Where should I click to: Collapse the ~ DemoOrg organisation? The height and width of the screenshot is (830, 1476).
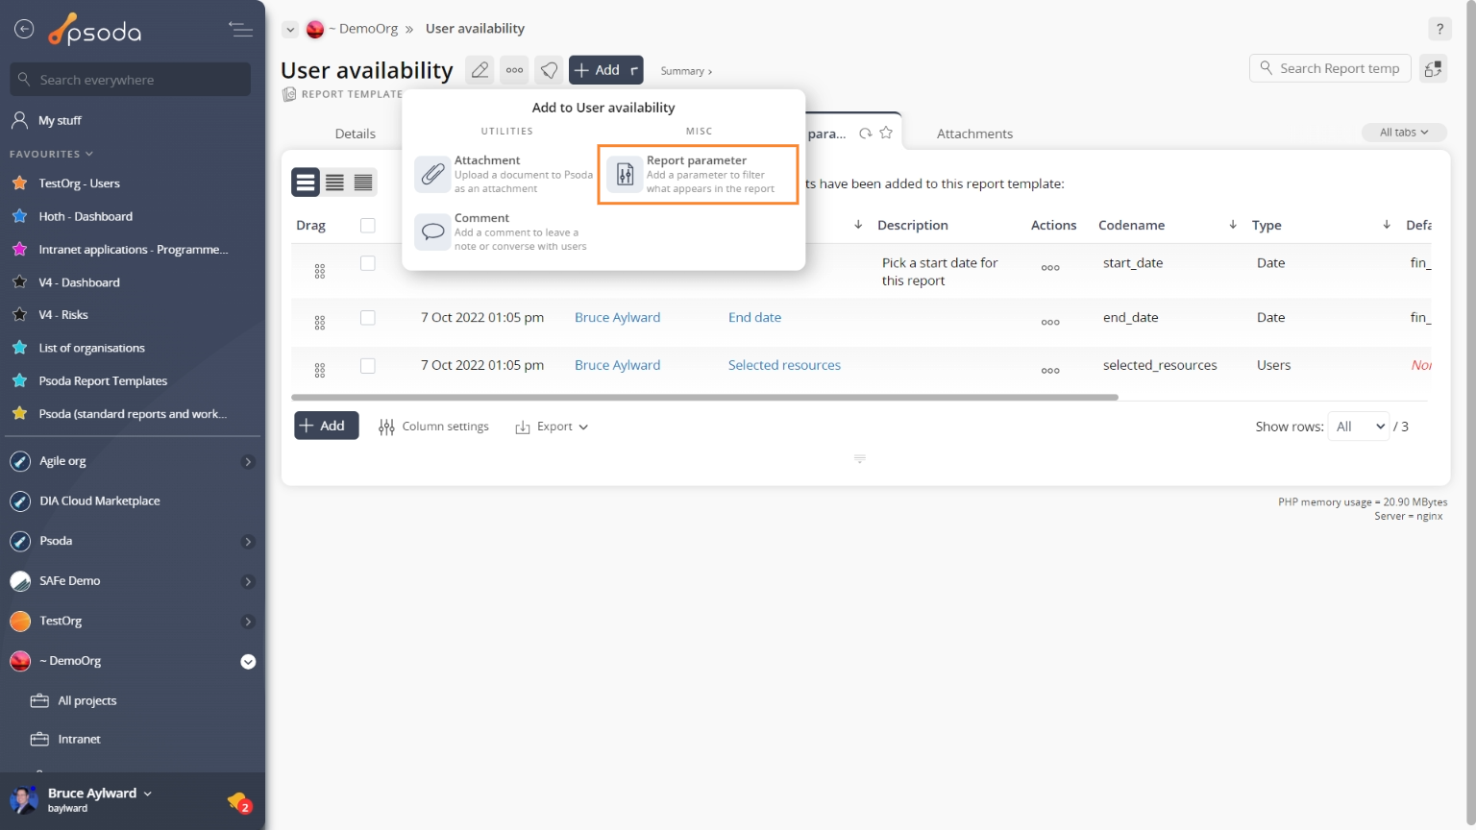[248, 662]
